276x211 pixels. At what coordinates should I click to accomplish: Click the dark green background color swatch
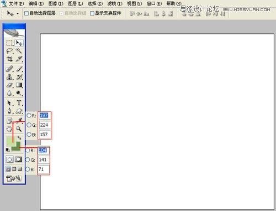tap(18, 148)
